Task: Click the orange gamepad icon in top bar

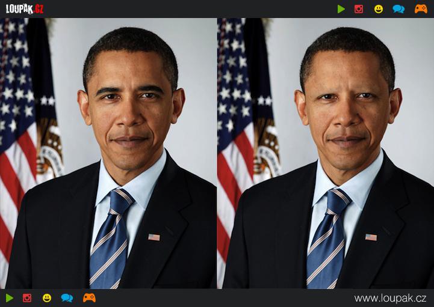Action: tap(421, 9)
